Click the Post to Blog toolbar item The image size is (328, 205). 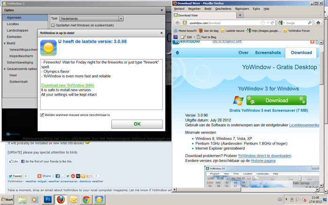(207, 37)
